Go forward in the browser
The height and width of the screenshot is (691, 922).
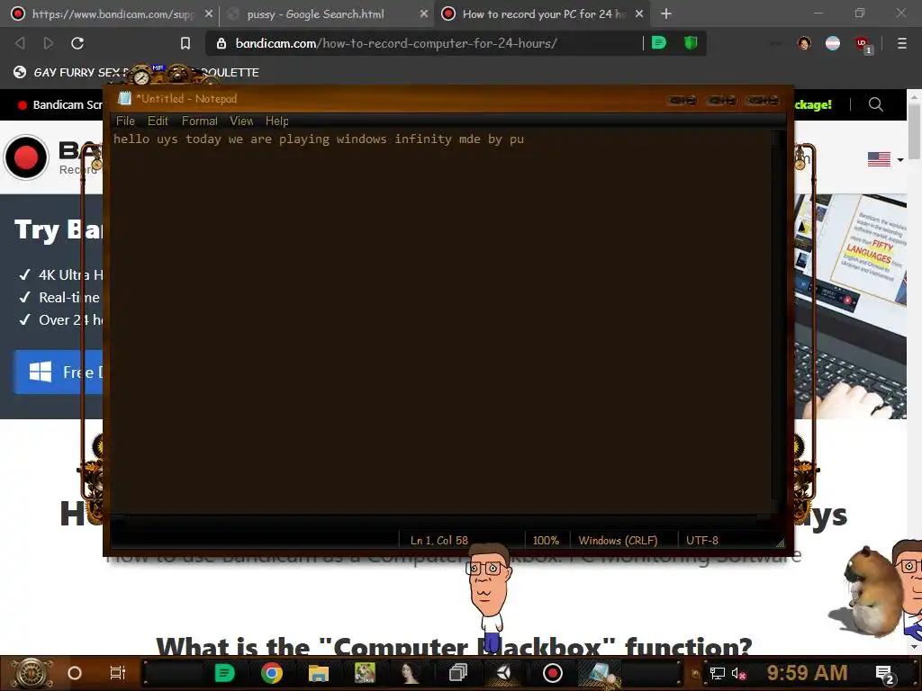(49, 43)
